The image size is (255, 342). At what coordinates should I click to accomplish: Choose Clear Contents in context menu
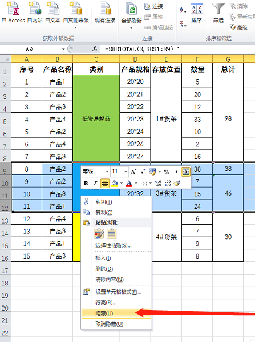coord(116,280)
